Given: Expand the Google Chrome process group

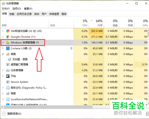Looking at the screenshot, I should pyautogui.click(x=3, y=37).
